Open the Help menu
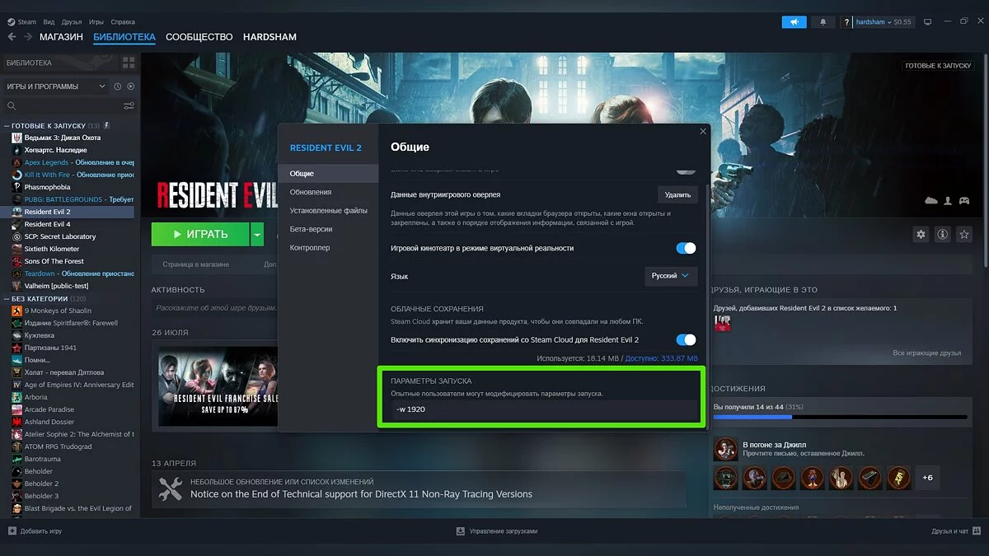Screen dimensions: 989x556 (x=123, y=22)
